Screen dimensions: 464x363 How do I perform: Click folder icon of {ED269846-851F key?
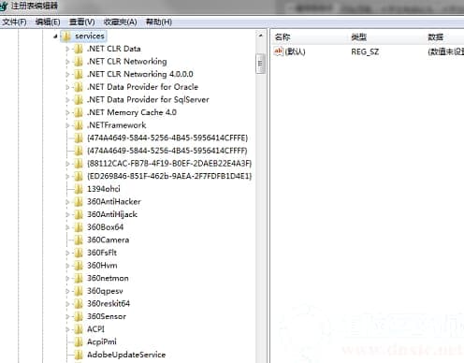pos(79,177)
